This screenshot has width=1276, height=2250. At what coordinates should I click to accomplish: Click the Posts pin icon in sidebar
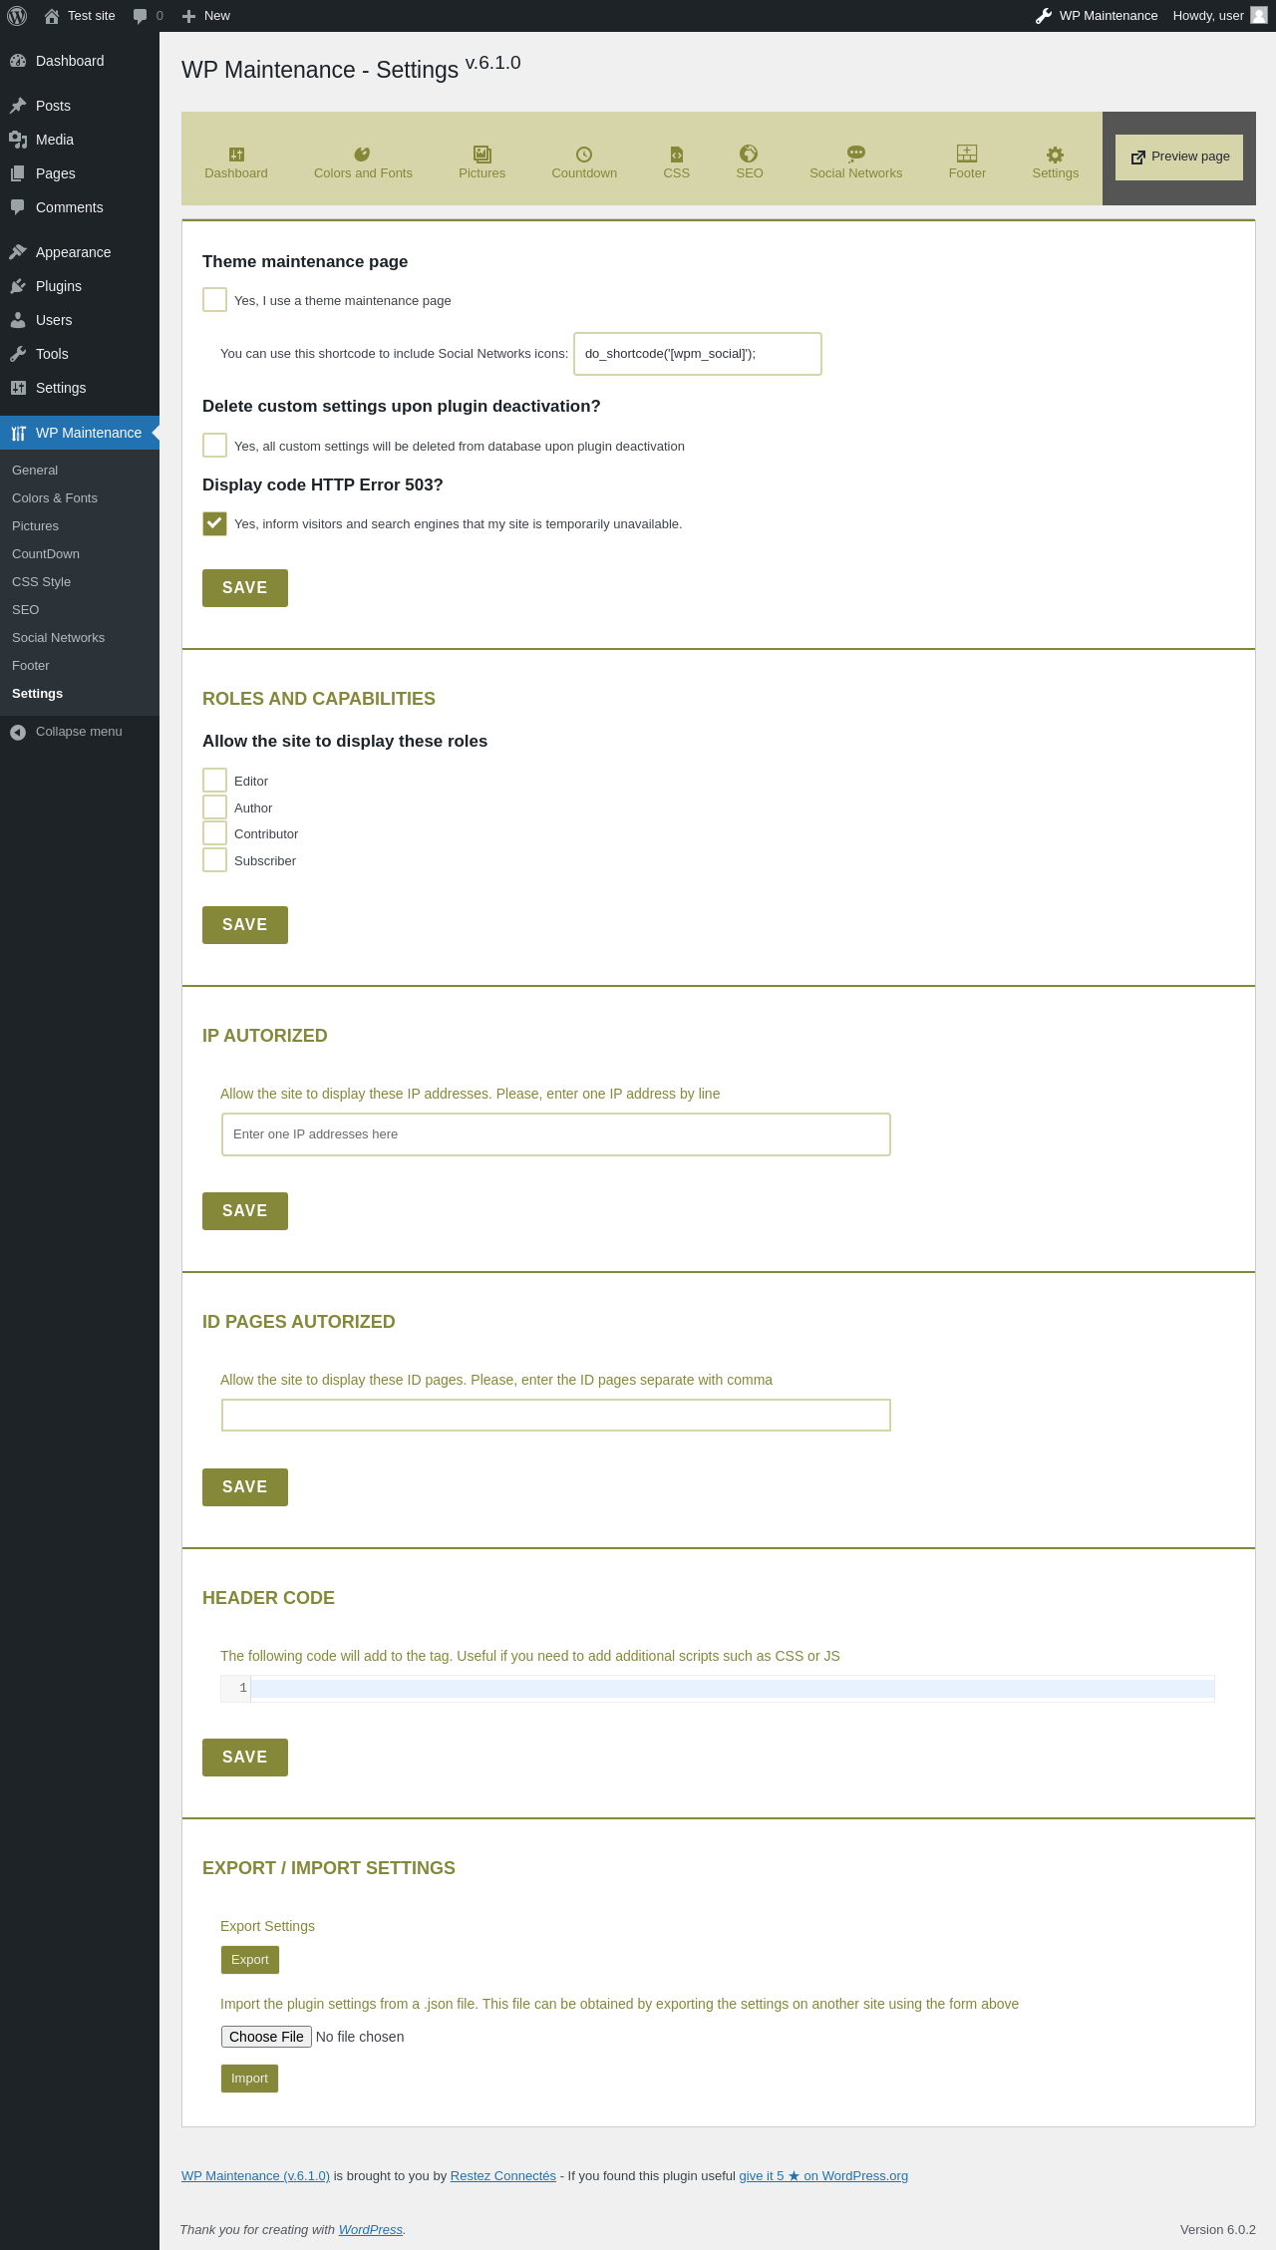(x=18, y=106)
